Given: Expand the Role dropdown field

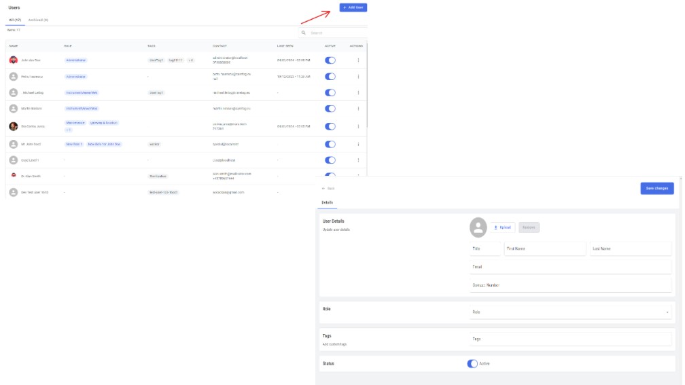Looking at the screenshot, I should [570, 312].
